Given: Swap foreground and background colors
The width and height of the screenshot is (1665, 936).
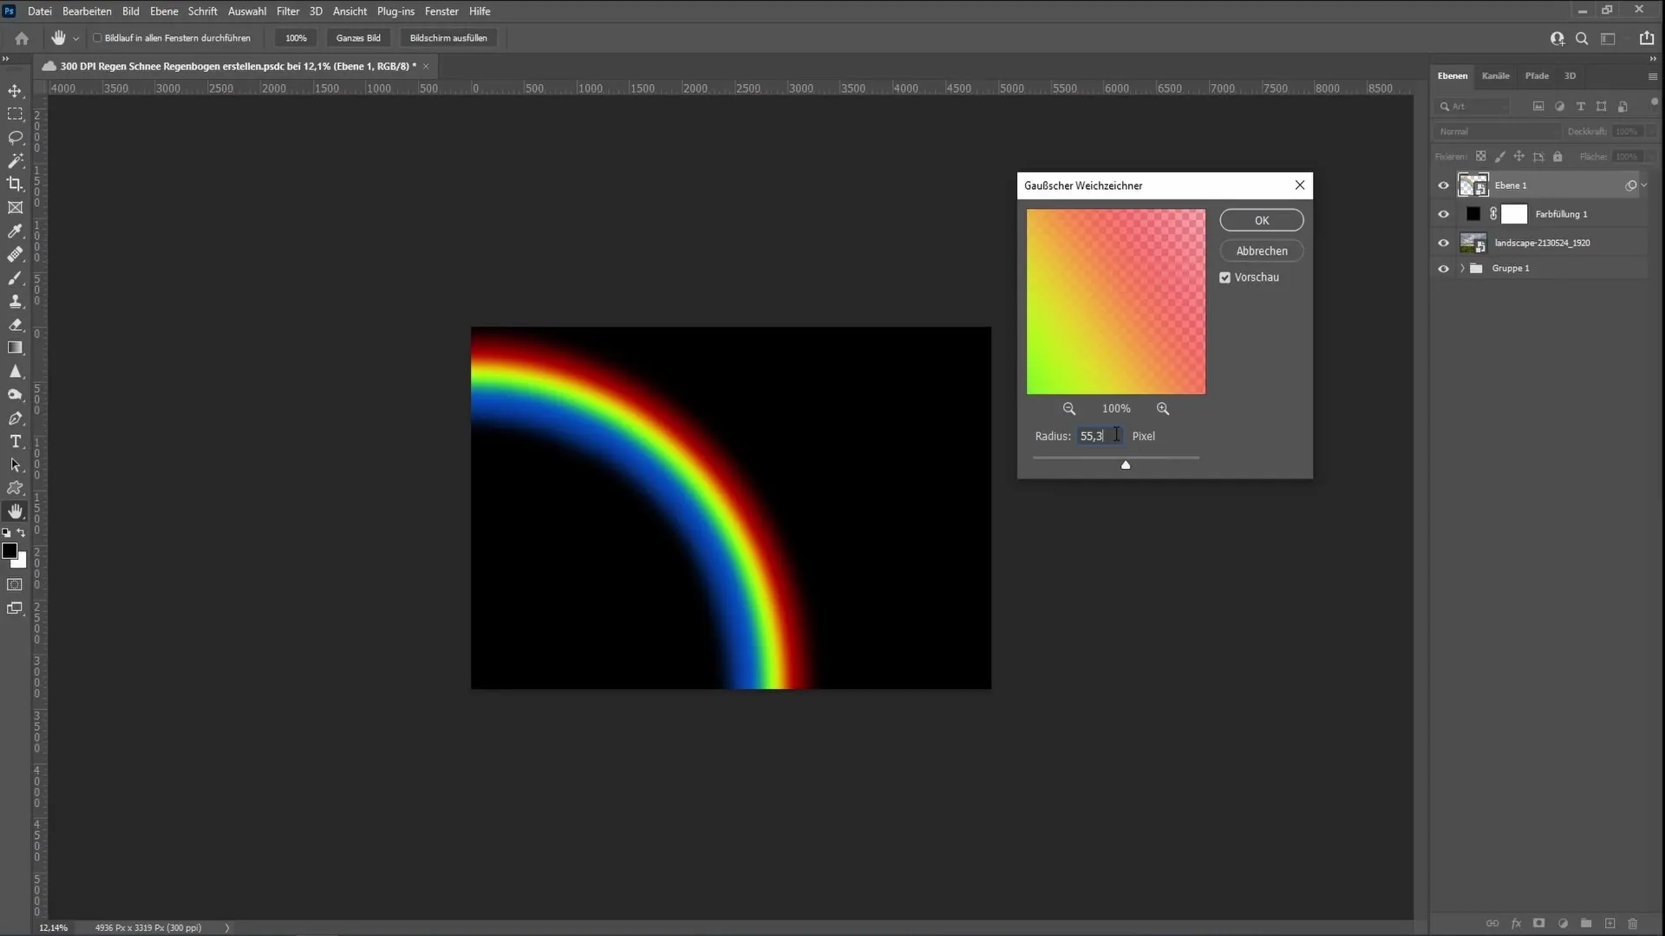Looking at the screenshot, I should tap(22, 532).
